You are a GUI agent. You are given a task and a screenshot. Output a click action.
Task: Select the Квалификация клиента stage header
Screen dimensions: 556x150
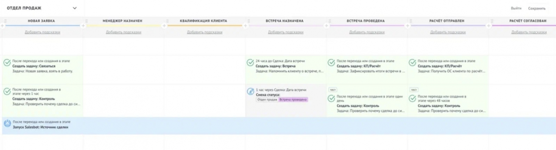coord(203,21)
